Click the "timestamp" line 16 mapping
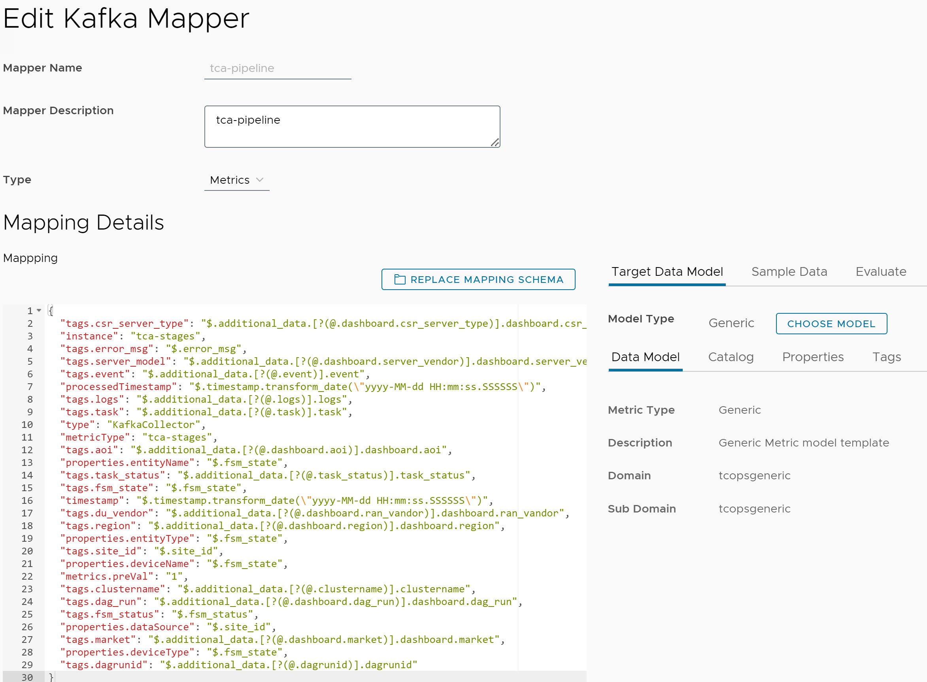This screenshot has height=682, width=927. (277, 500)
